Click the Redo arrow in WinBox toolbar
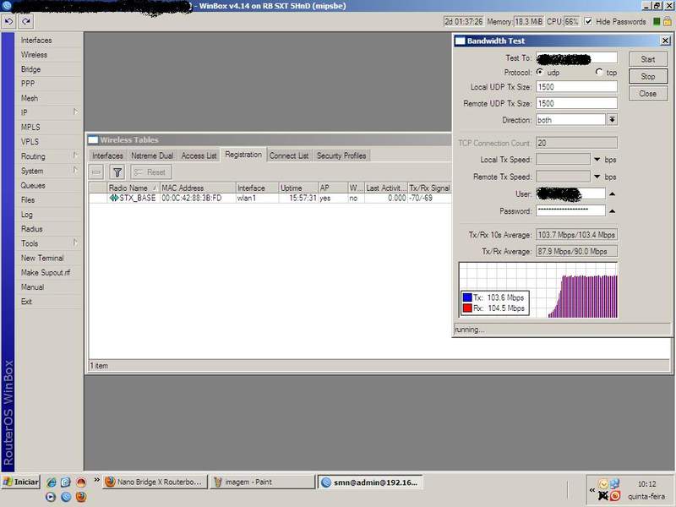This screenshot has height=507, width=676. pyautogui.click(x=26, y=21)
